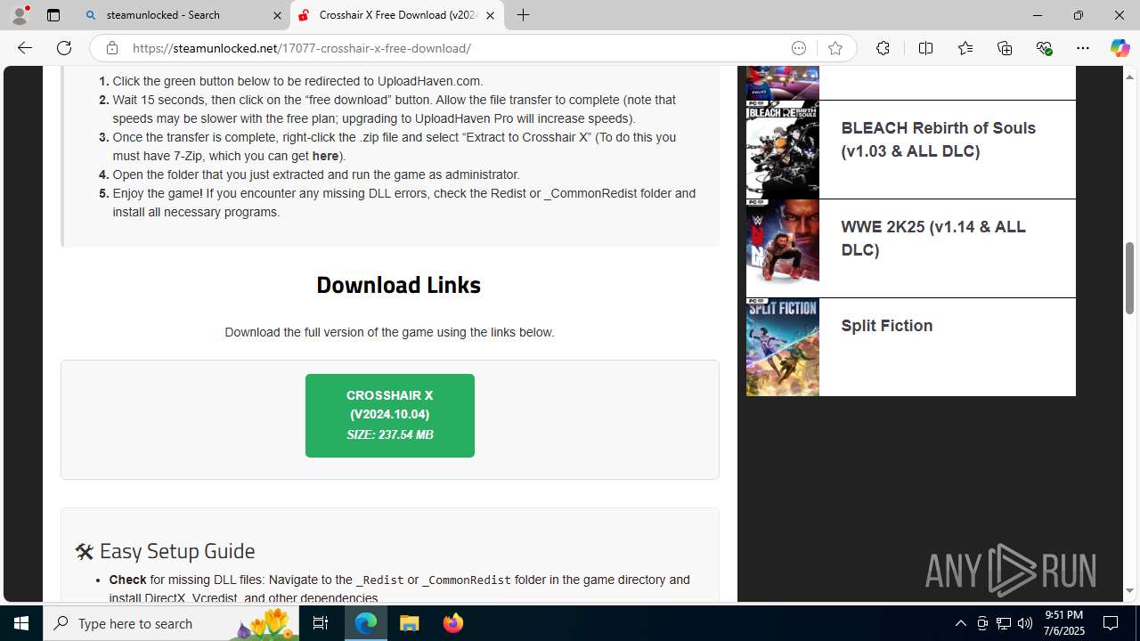
Task: Open BLEACH Rebirth of Souls link
Action: pyautogui.click(x=938, y=140)
